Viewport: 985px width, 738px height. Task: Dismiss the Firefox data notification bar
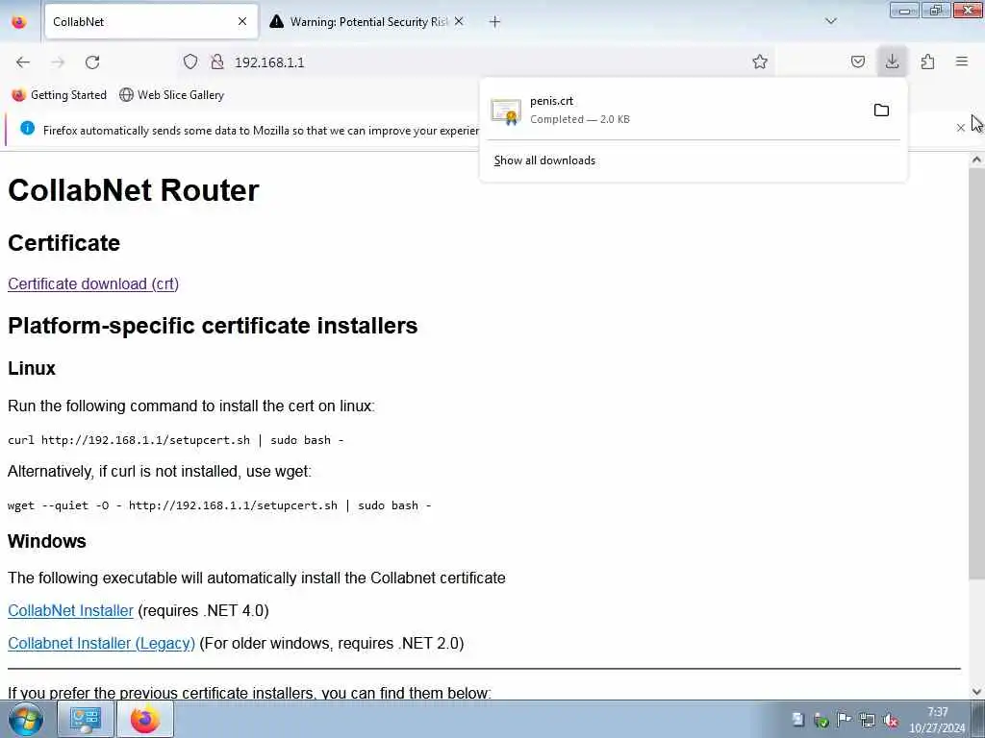tap(961, 128)
